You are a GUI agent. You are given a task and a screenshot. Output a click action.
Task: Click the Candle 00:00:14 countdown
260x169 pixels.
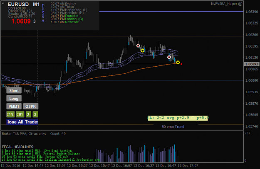tap(20, 17)
